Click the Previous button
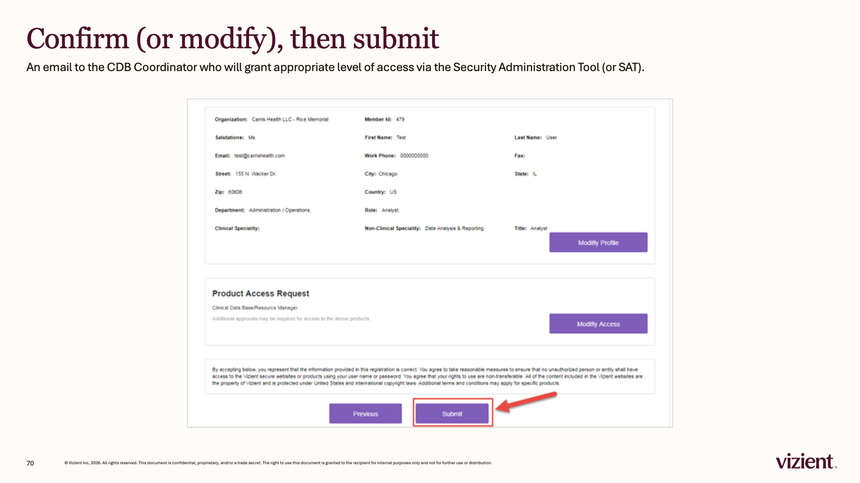Screen dimensions: 860x483 click(x=365, y=413)
